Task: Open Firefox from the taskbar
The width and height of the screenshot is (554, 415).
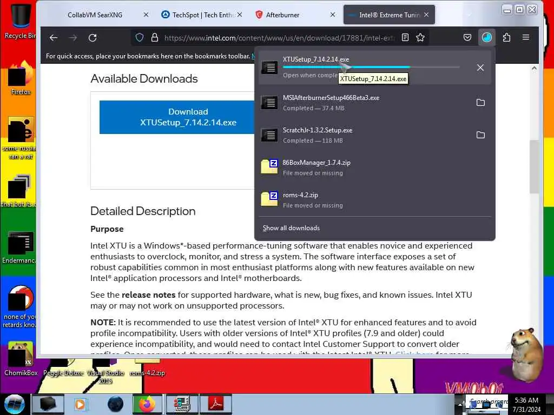Action: tap(147, 404)
